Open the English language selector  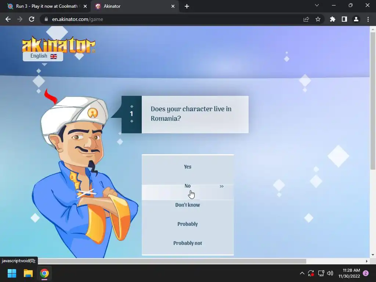43,56
